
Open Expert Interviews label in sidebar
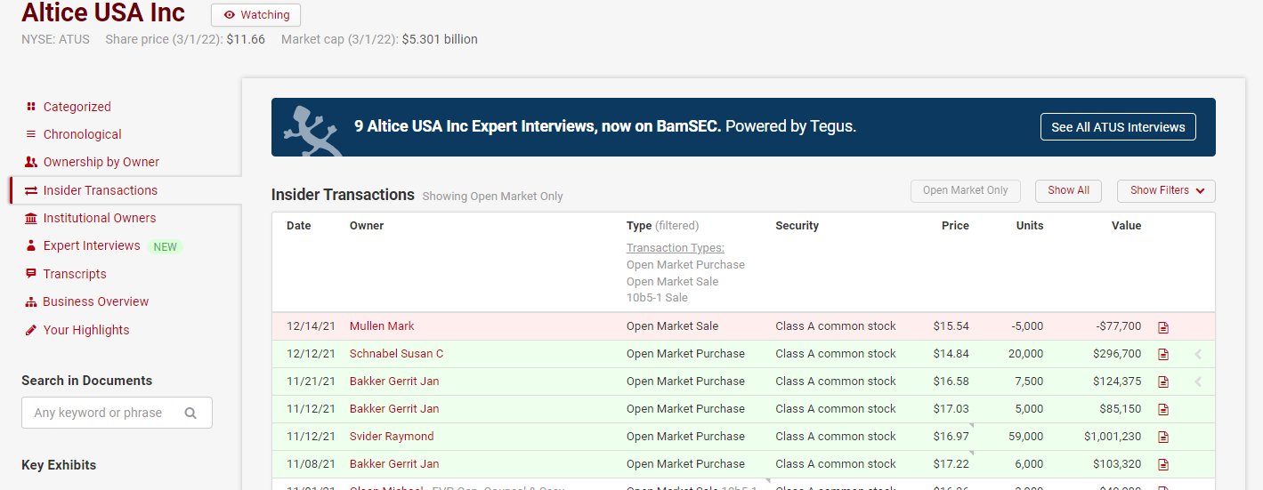tap(92, 245)
